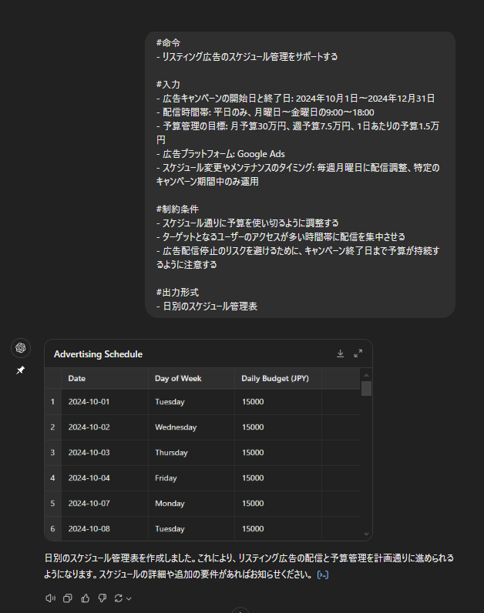
Task: Click the #命令 heading in the prompt
Action: 168,43
